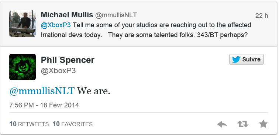Reply to Phil Spencer's tweet using the arrow icon

pyautogui.click(x=222, y=124)
